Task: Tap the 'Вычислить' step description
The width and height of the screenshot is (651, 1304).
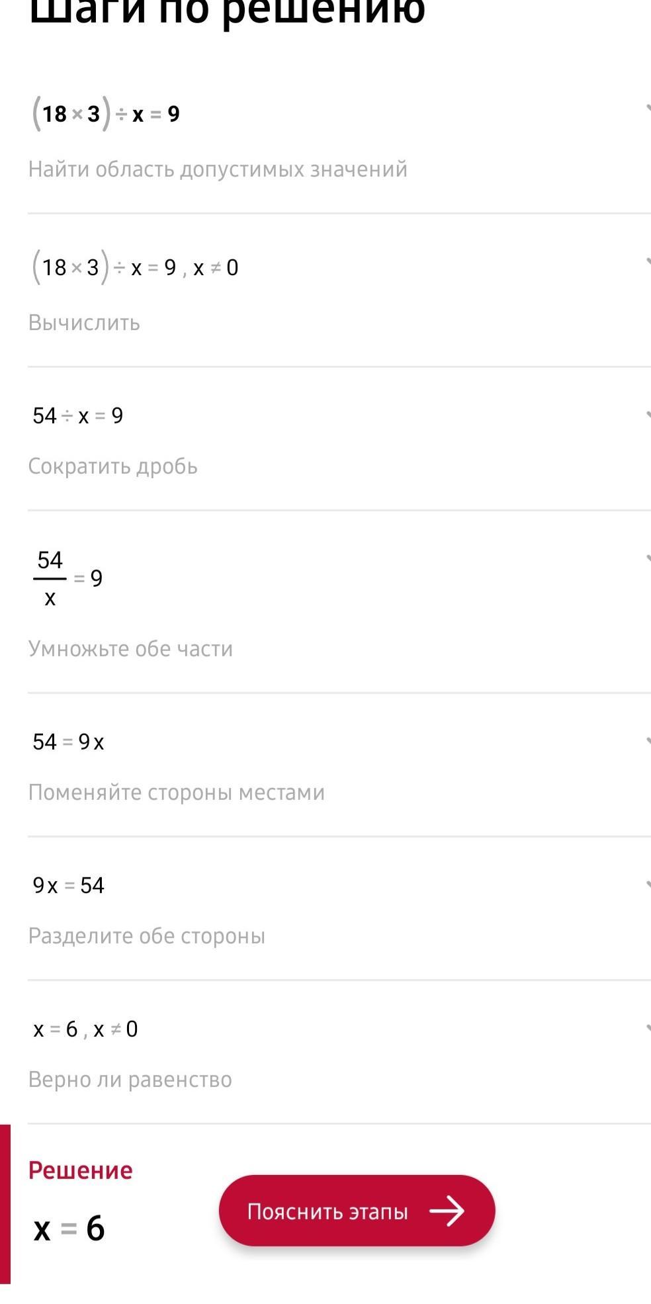Action: coord(84,323)
